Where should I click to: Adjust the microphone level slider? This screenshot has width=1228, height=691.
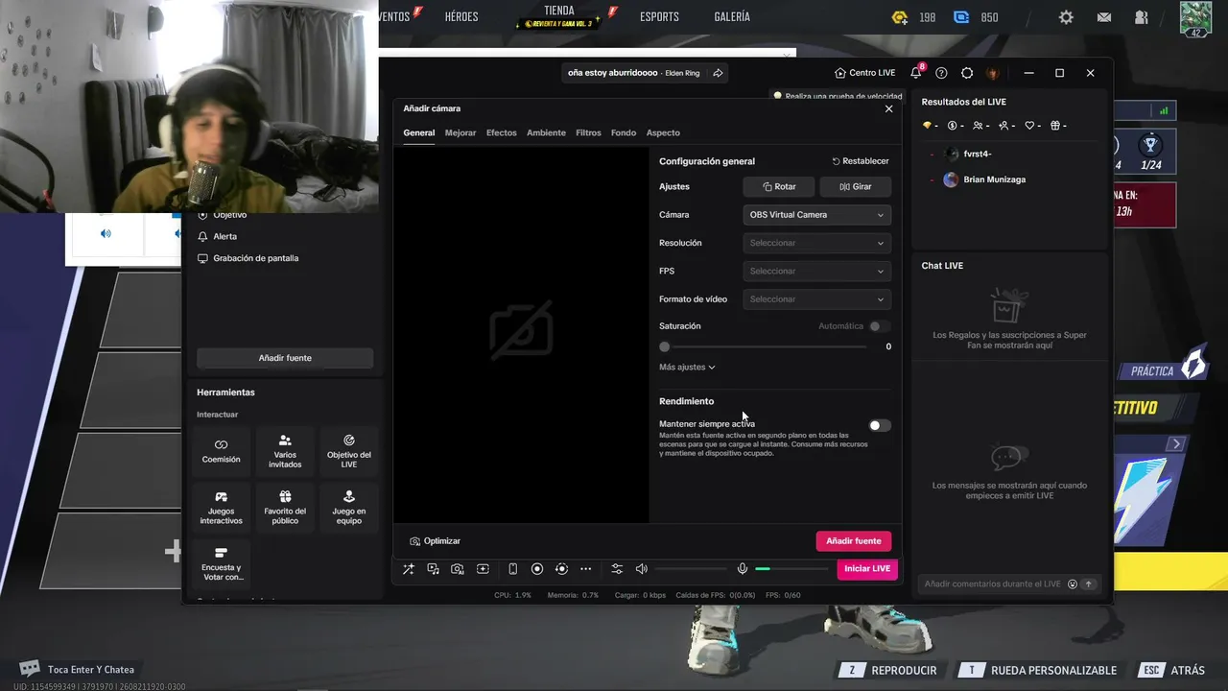pyautogui.click(x=791, y=569)
